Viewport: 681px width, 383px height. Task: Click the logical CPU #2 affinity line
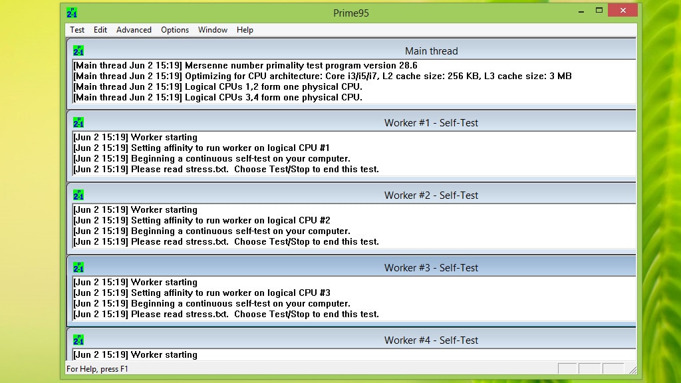click(202, 221)
